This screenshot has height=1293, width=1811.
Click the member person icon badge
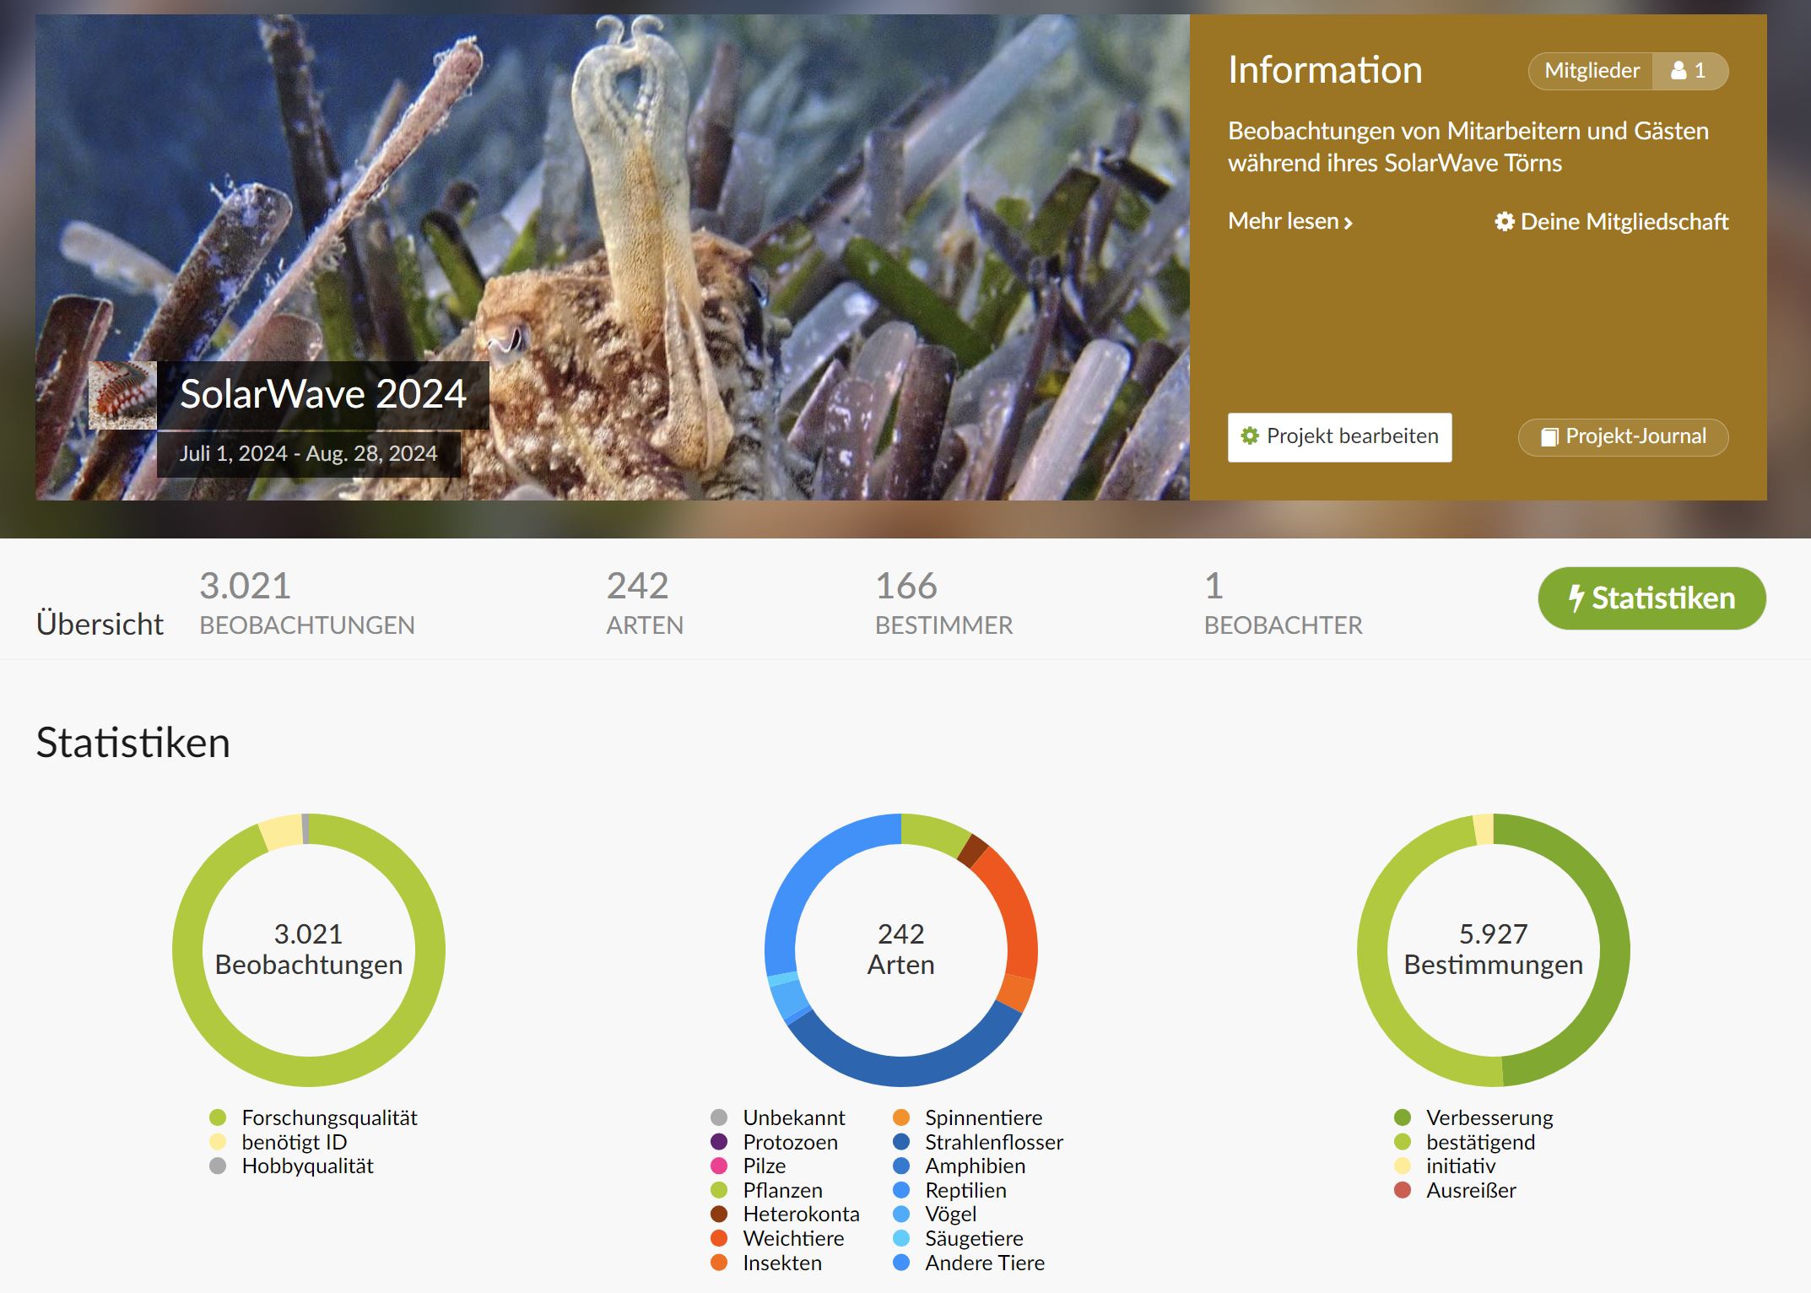coord(1679,71)
